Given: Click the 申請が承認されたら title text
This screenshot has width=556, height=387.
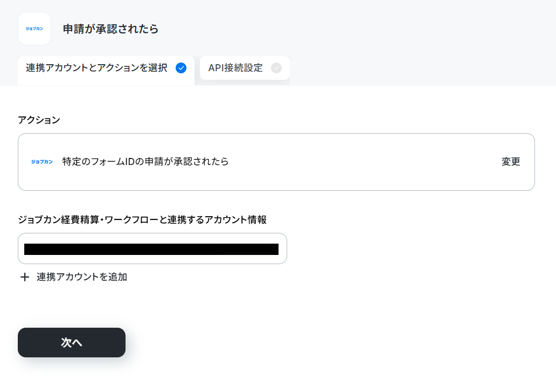Looking at the screenshot, I should (x=110, y=29).
